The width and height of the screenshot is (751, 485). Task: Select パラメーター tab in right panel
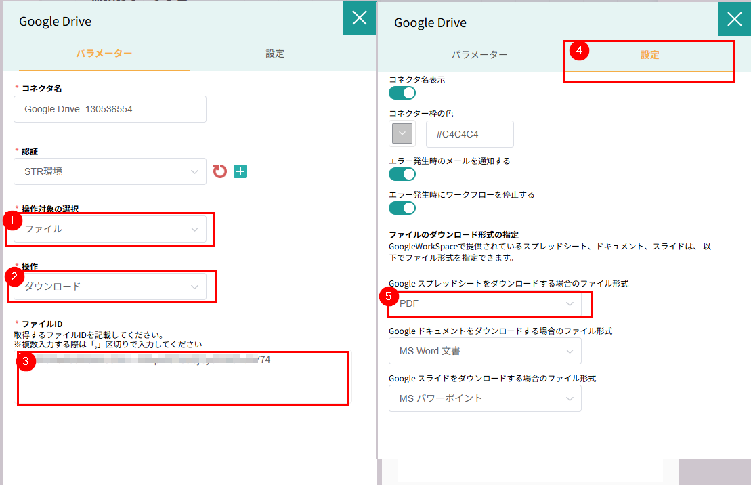[x=479, y=55]
